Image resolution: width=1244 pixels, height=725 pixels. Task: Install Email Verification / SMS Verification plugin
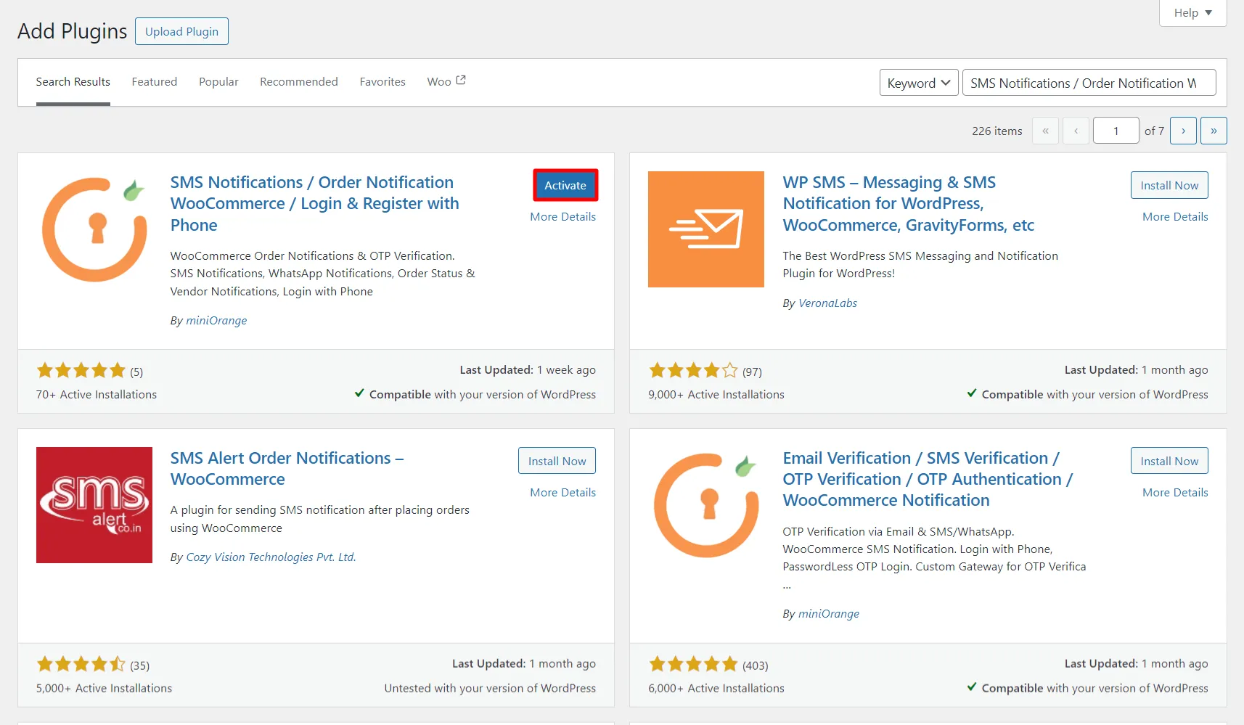[1169, 461]
